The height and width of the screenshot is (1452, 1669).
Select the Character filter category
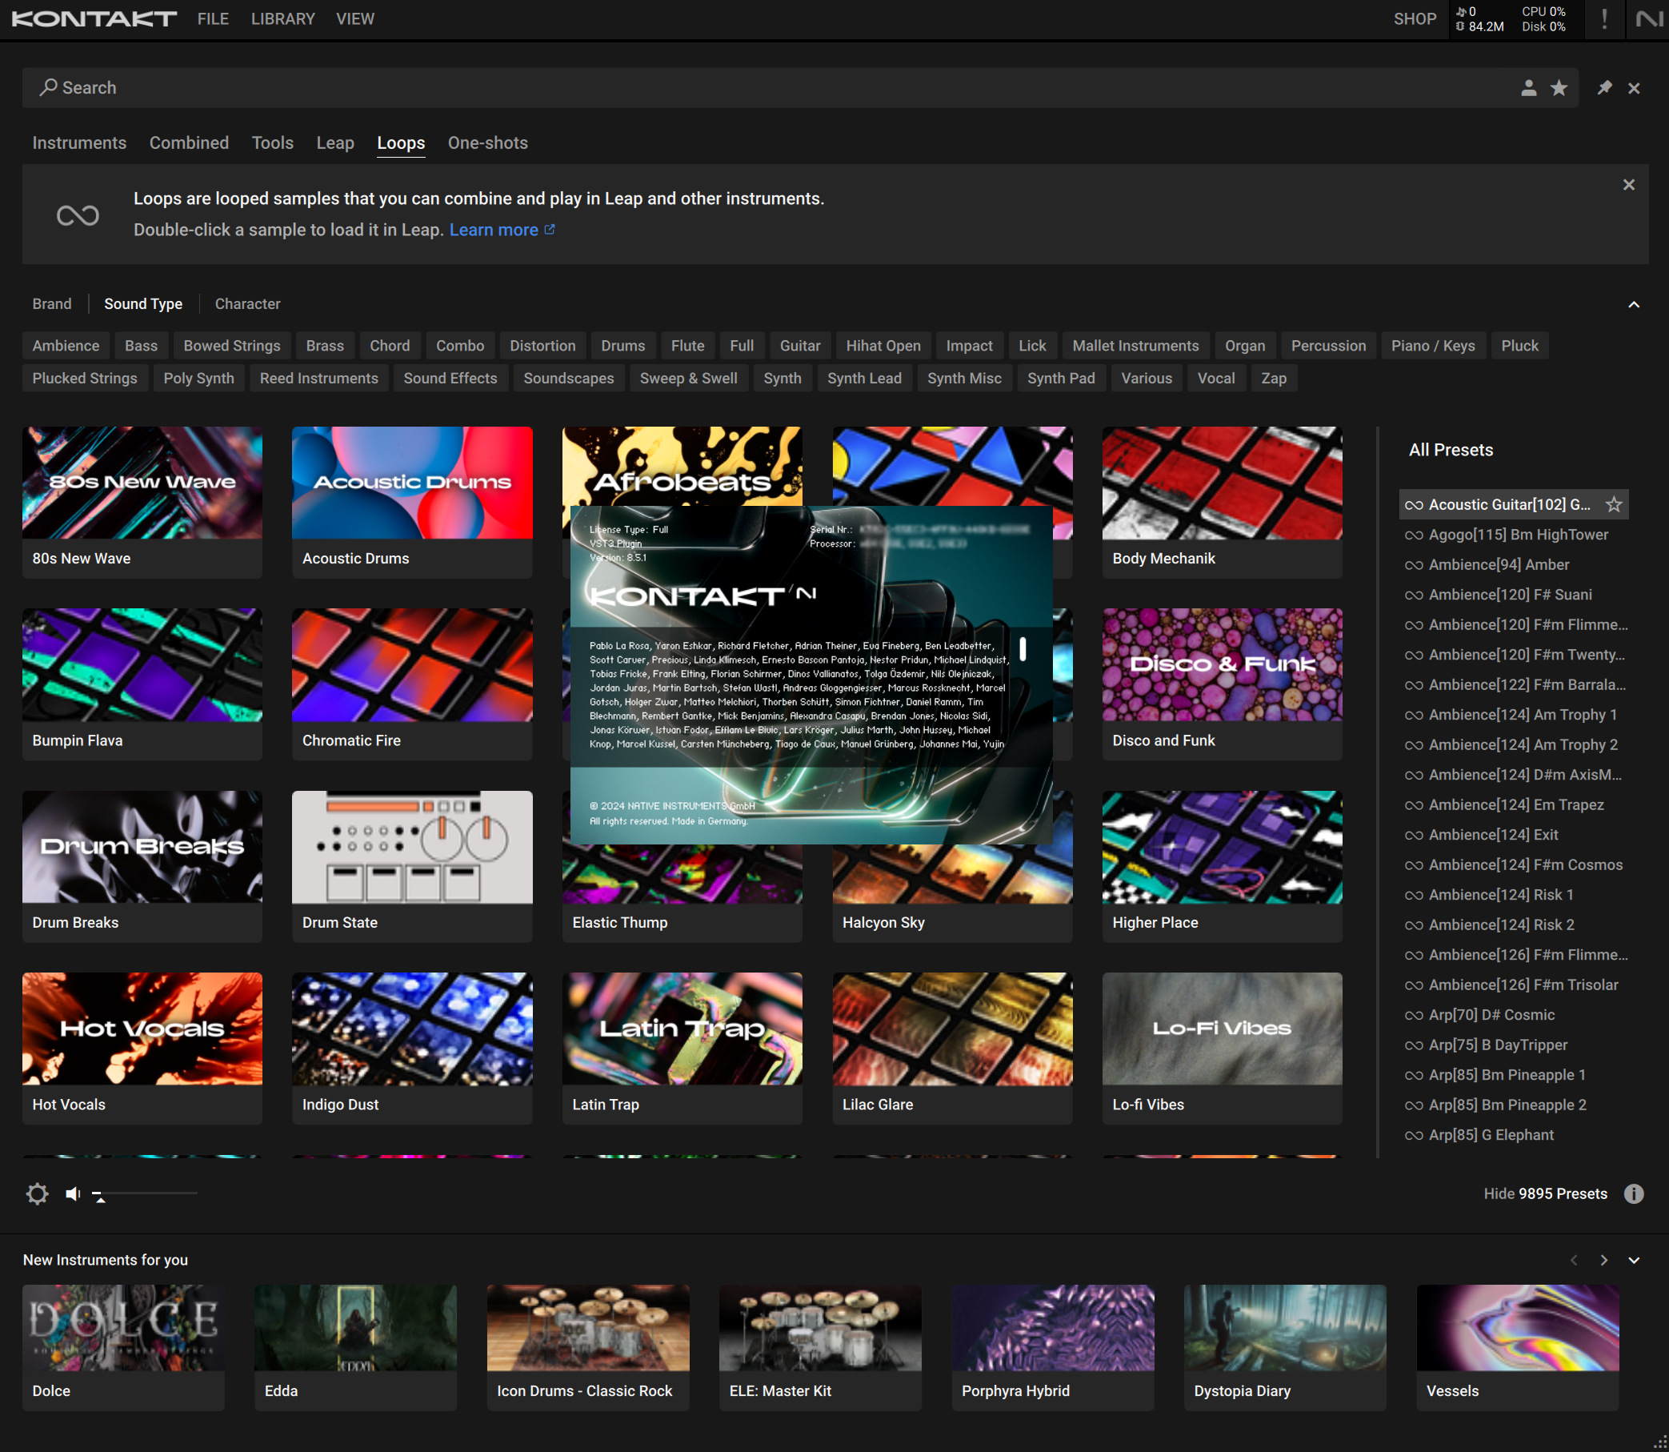tap(247, 304)
